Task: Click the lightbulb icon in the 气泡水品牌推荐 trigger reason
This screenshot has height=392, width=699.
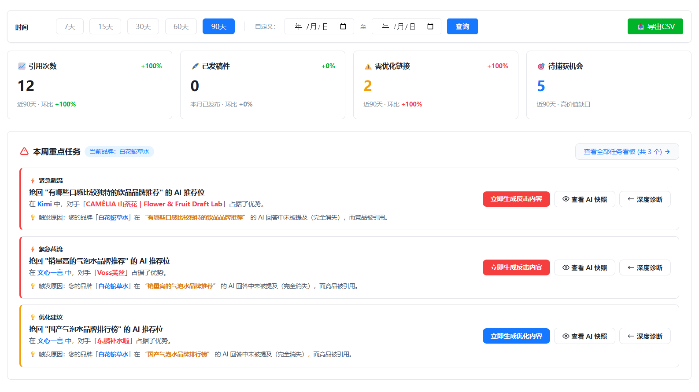Action: tap(33, 286)
